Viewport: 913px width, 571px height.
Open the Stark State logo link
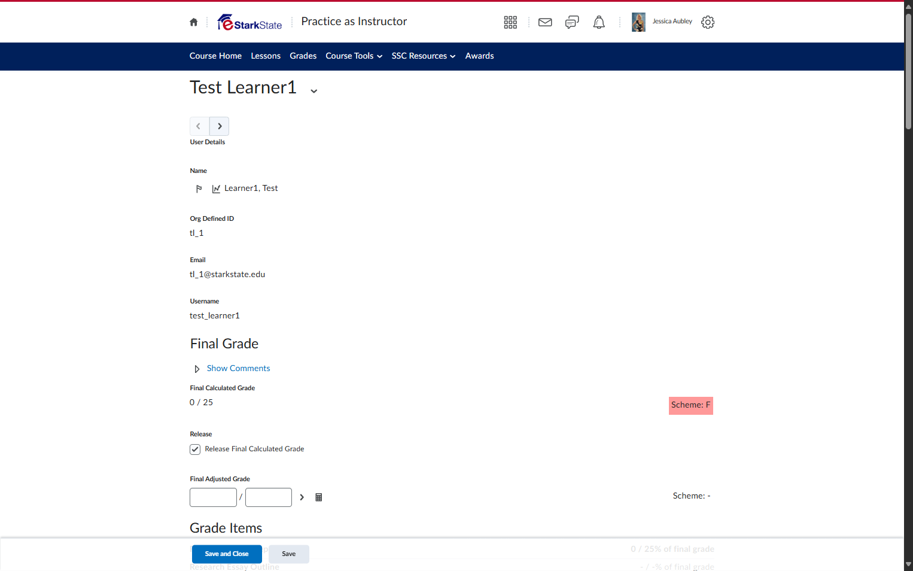(249, 22)
